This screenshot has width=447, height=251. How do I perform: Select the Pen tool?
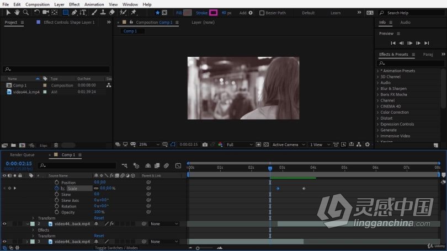[74, 13]
